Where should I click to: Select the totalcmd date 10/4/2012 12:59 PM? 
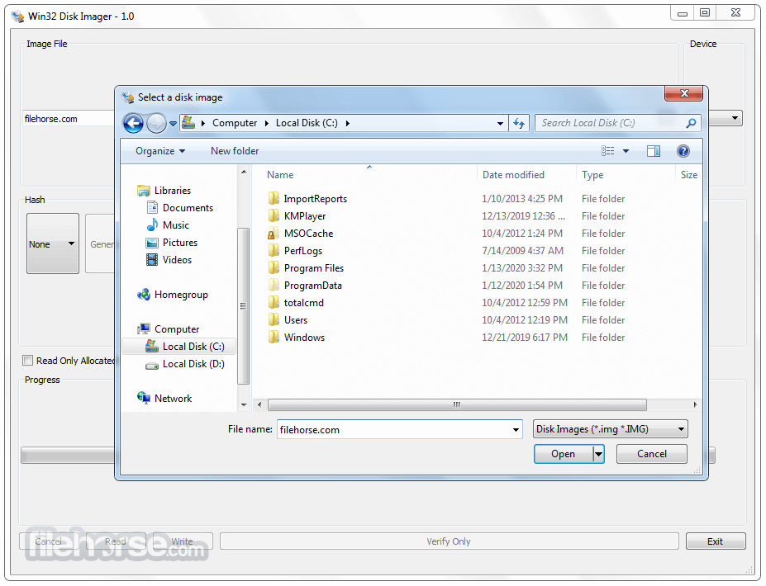[x=525, y=303]
